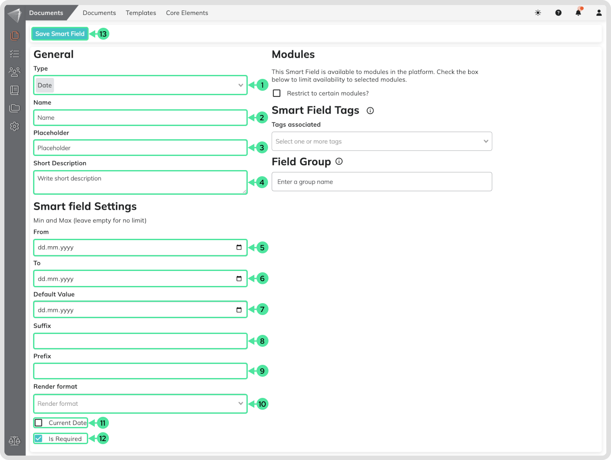Open the folder icon in sidebar
The height and width of the screenshot is (460, 611).
click(x=15, y=108)
